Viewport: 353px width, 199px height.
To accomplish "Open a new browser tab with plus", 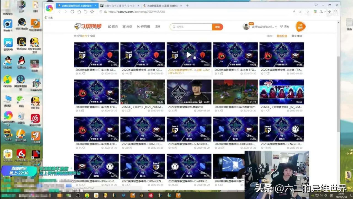I will coord(187,6).
